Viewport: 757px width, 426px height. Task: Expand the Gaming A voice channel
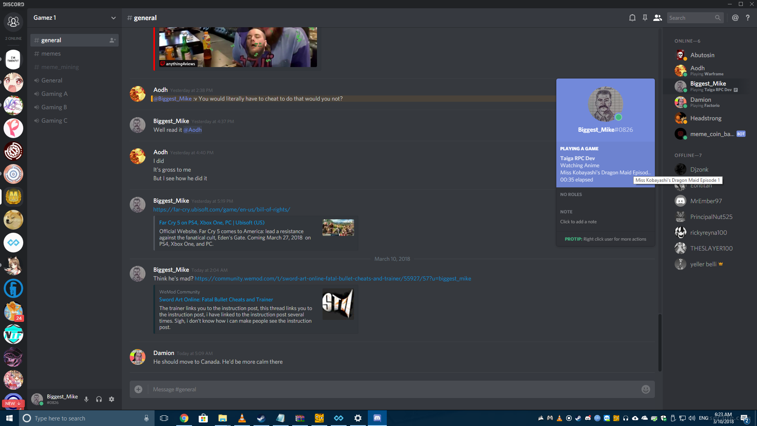click(x=54, y=93)
